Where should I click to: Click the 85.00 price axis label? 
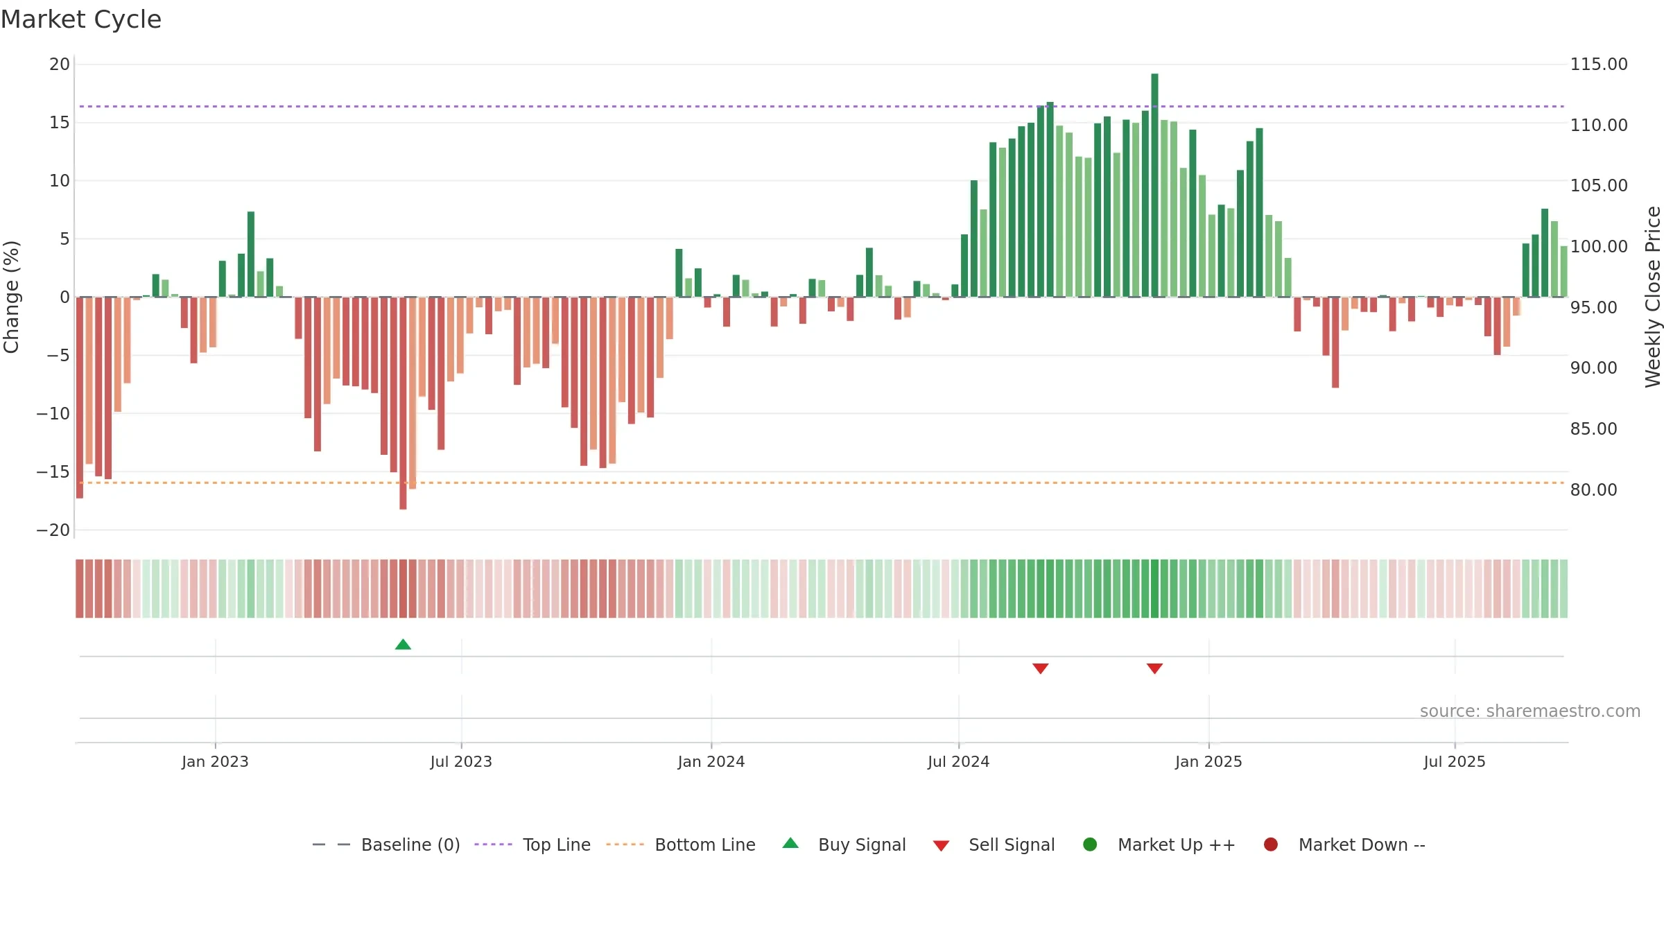pyautogui.click(x=1594, y=429)
